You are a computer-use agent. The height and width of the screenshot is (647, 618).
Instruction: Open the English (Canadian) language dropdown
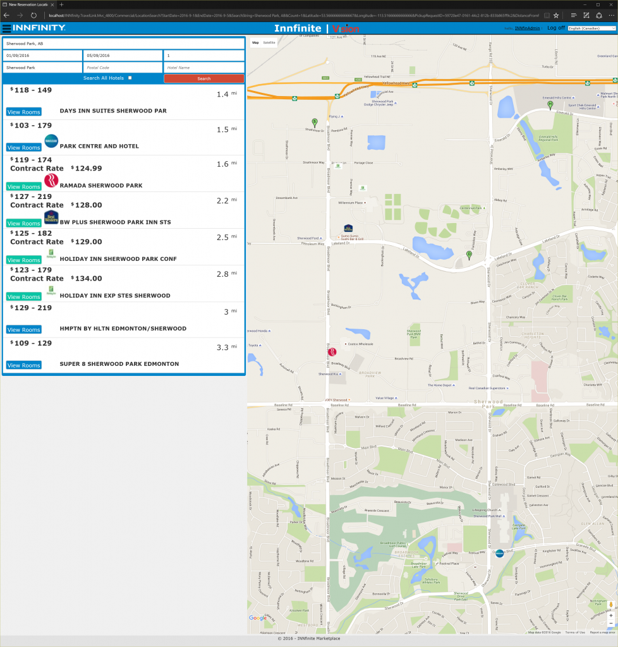(591, 28)
